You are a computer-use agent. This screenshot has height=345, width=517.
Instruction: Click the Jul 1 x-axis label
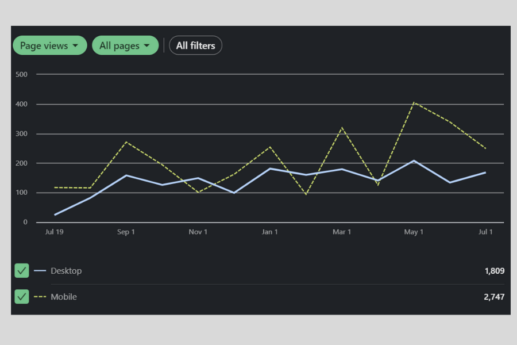(485, 232)
